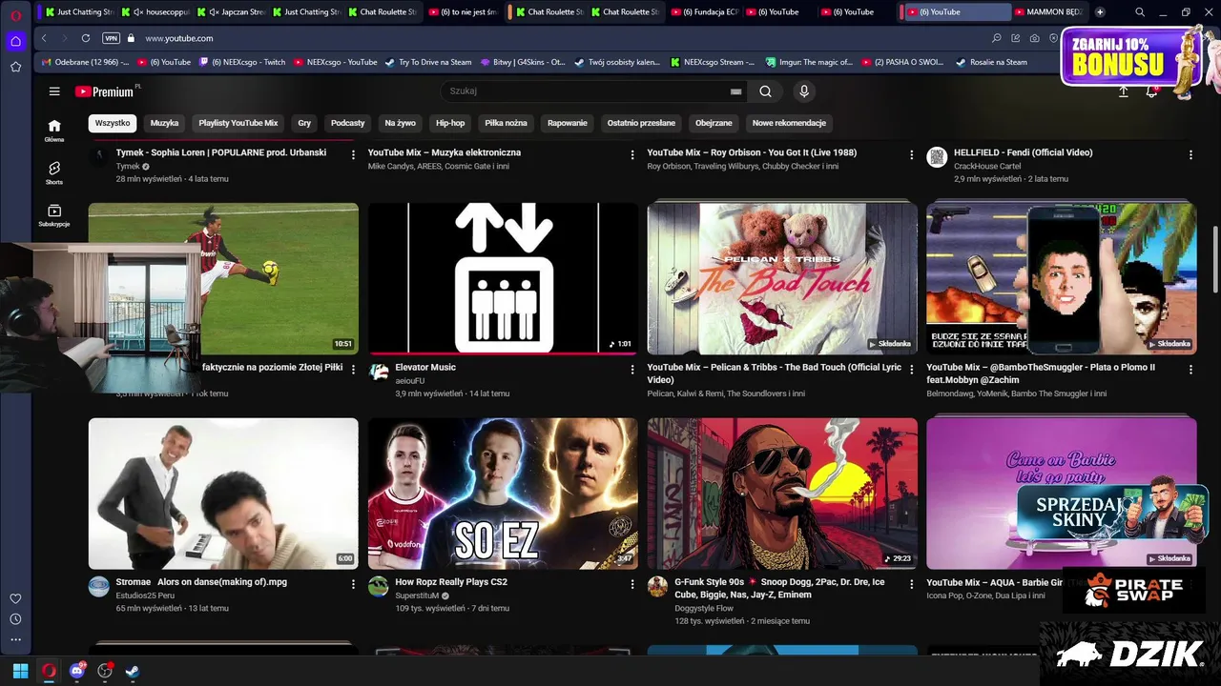
Task: Take a snapshot with the camera icon
Action: (x=1035, y=38)
